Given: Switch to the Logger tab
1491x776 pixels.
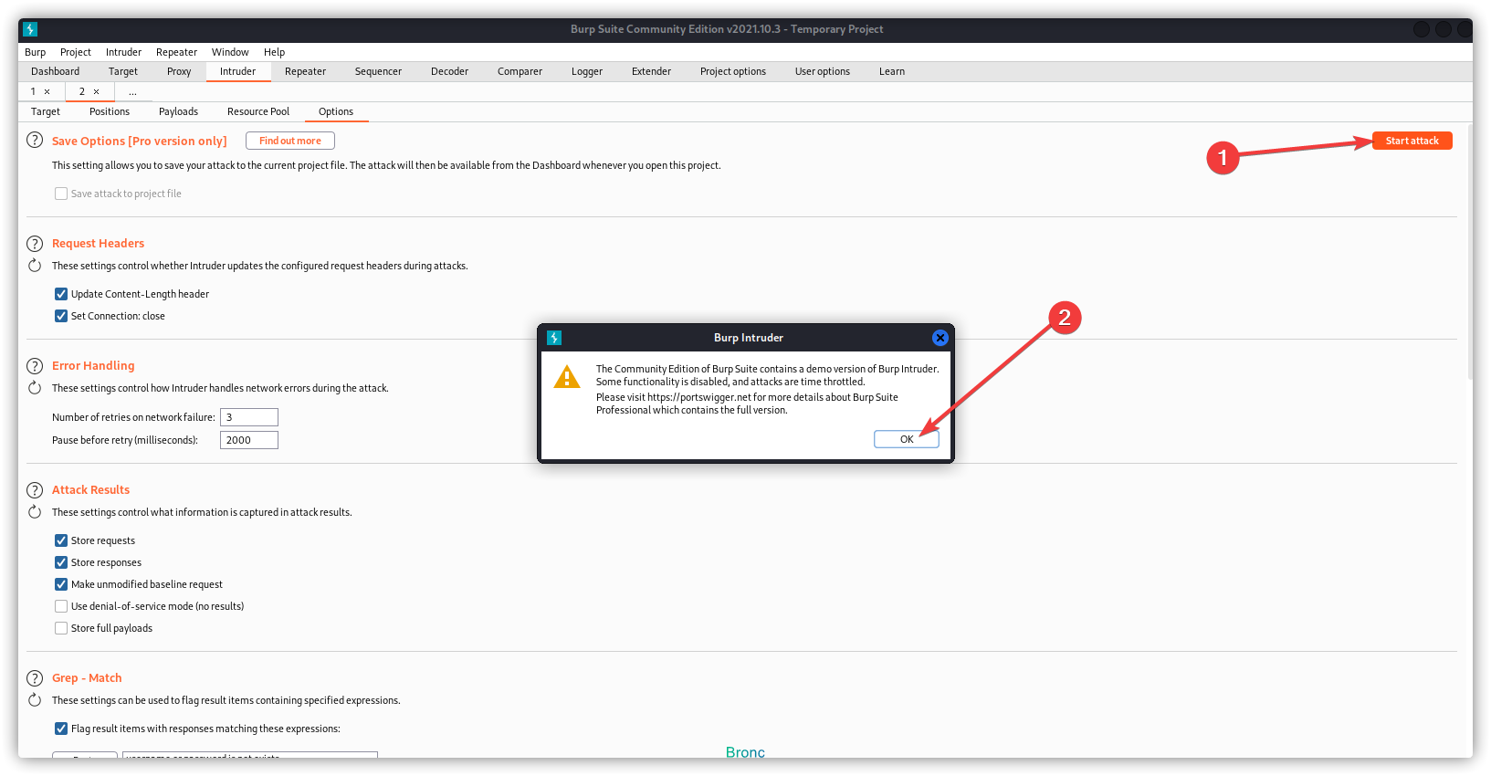Looking at the screenshot, I should (x=587, y=71).
